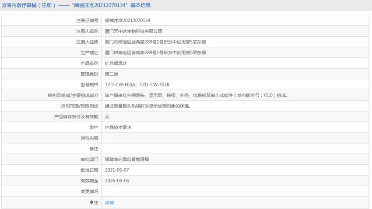This screenshot has height=209, width=372.
Task: Click the value '第二类' in 管理类别 row
Action: pyautogui.click(x=112, y=74)
